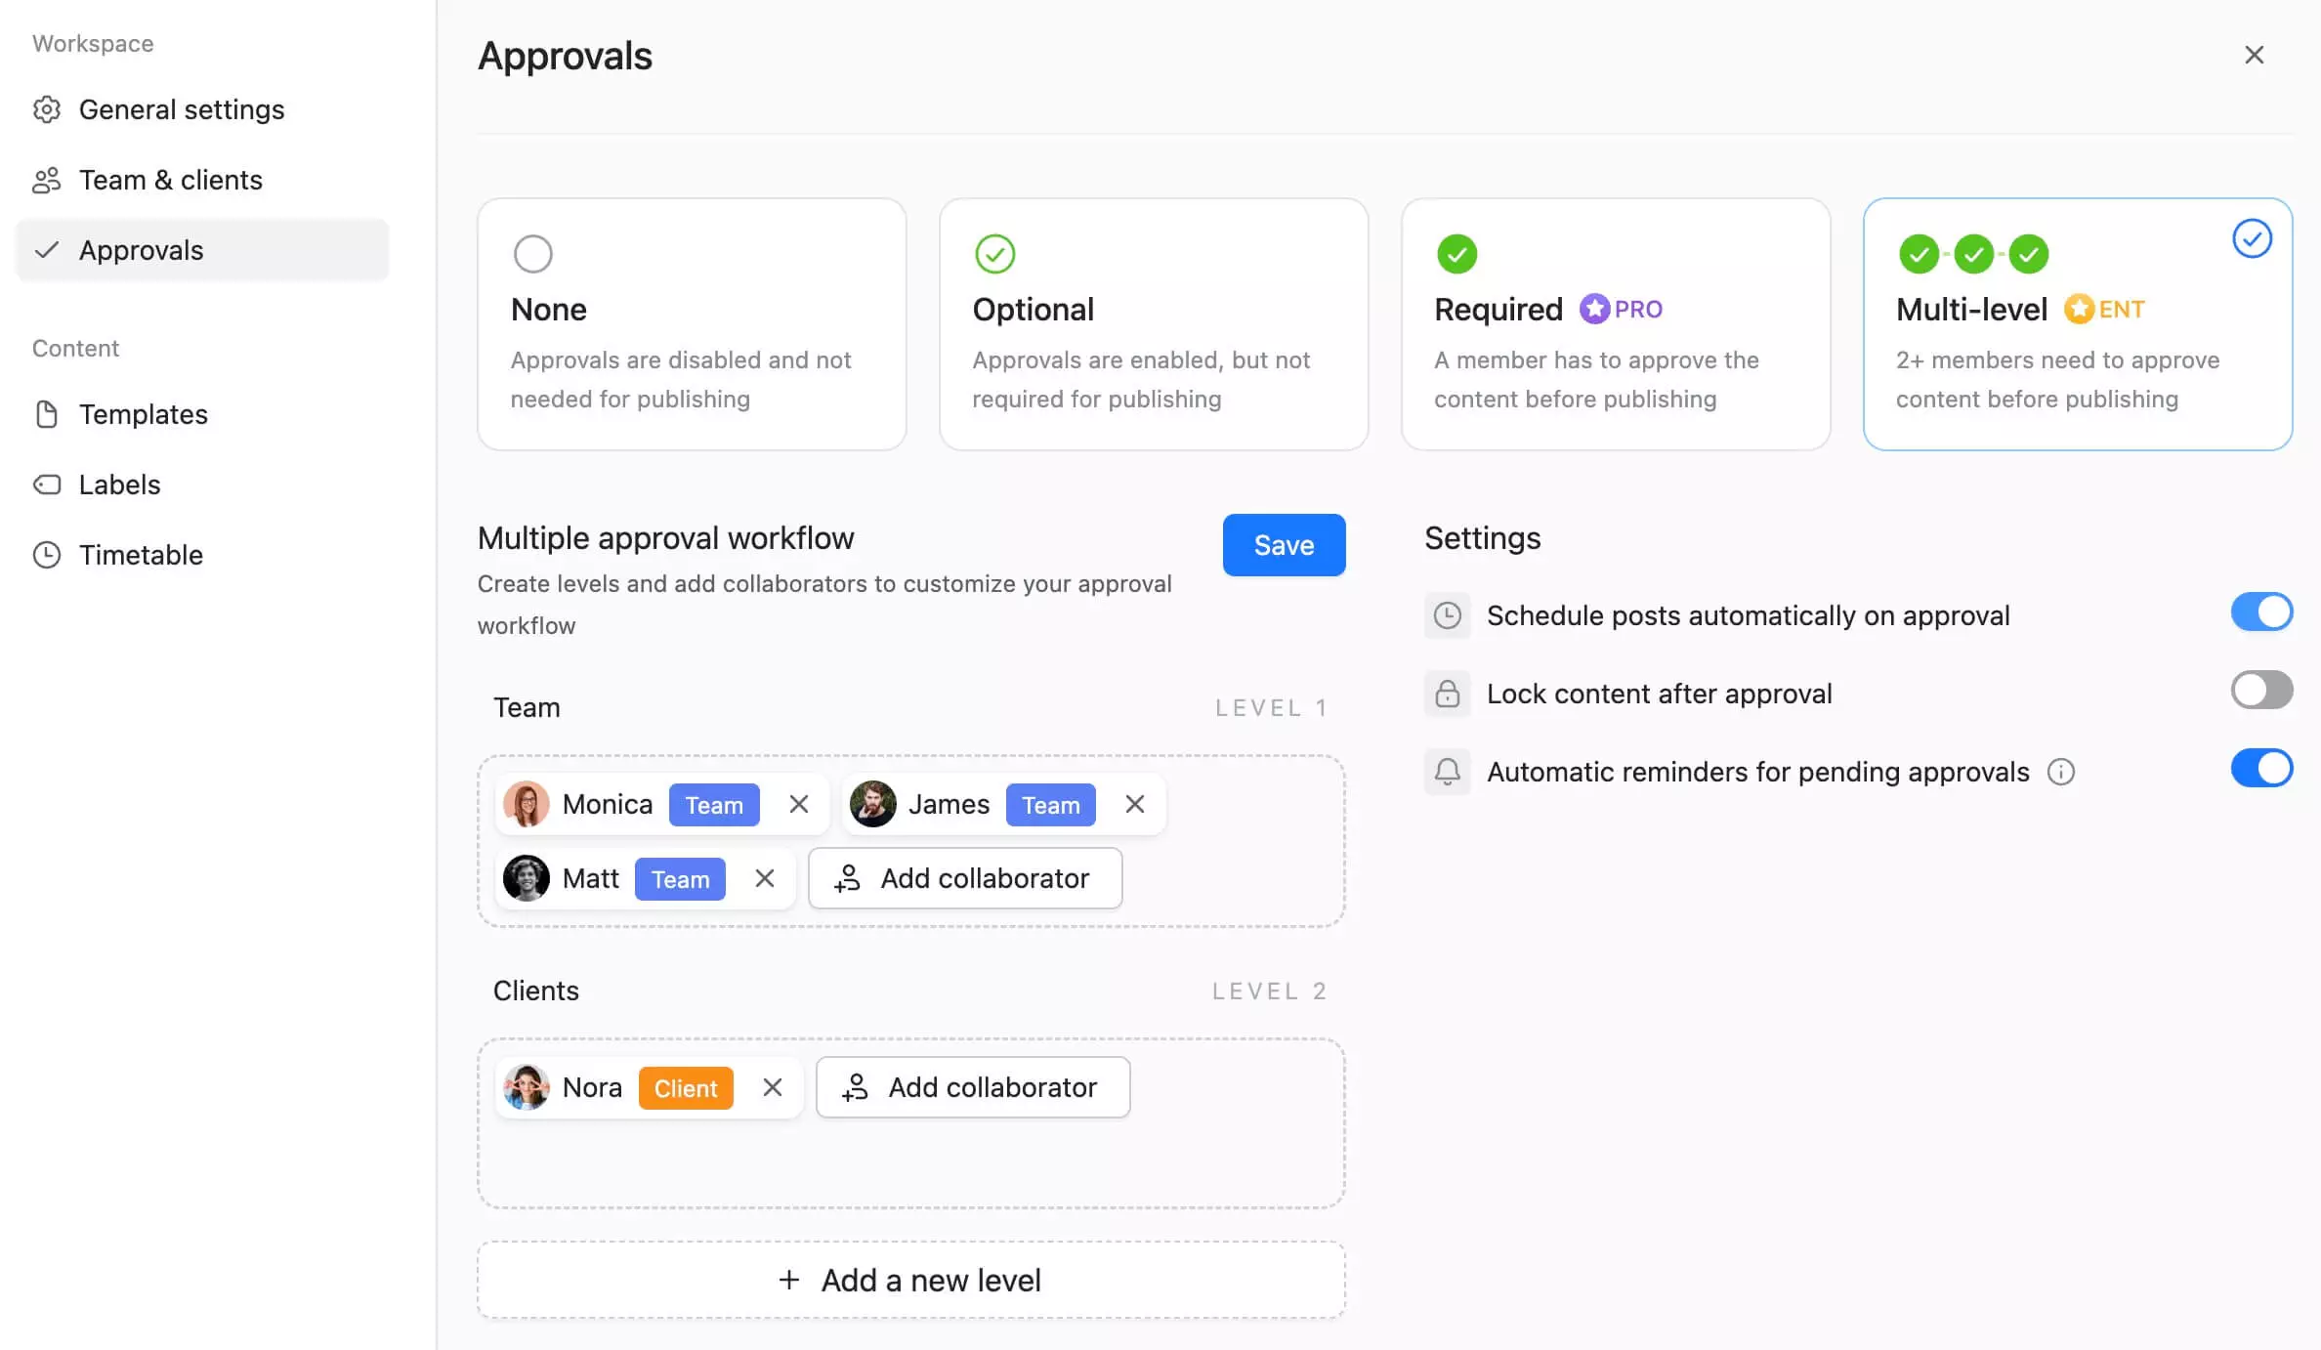Remove Nora from Level 2
This screenshot has width=2321, height=1350.
point(773,1087)
